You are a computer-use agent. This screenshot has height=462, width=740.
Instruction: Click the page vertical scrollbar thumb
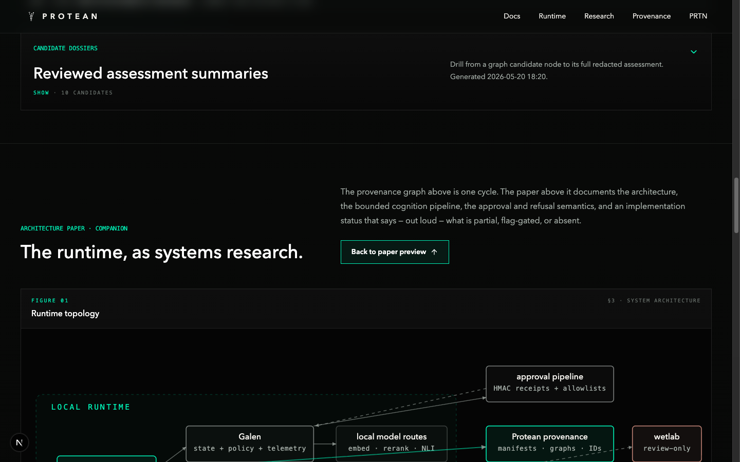click(x=736, y=205)
